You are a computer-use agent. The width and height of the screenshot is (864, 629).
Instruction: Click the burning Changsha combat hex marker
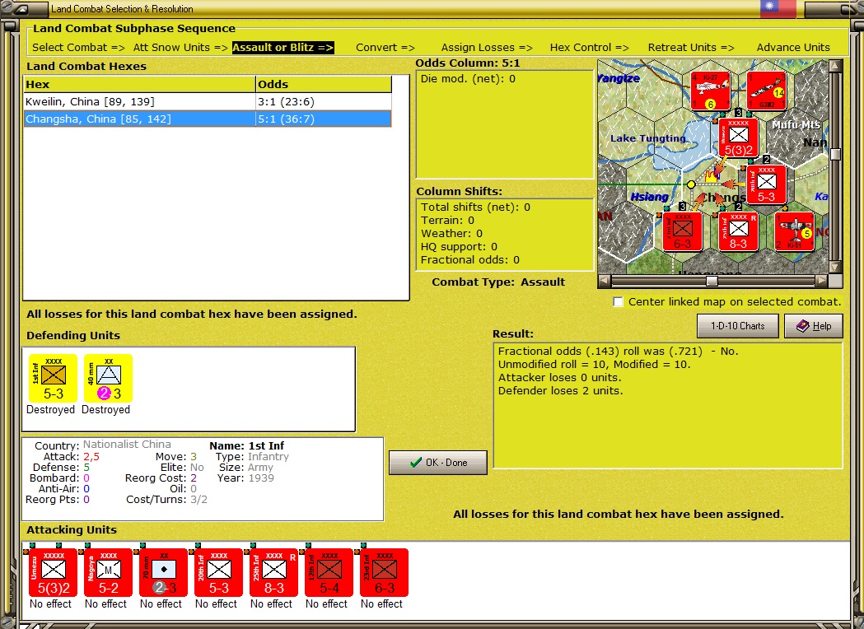tap(712, 175)
